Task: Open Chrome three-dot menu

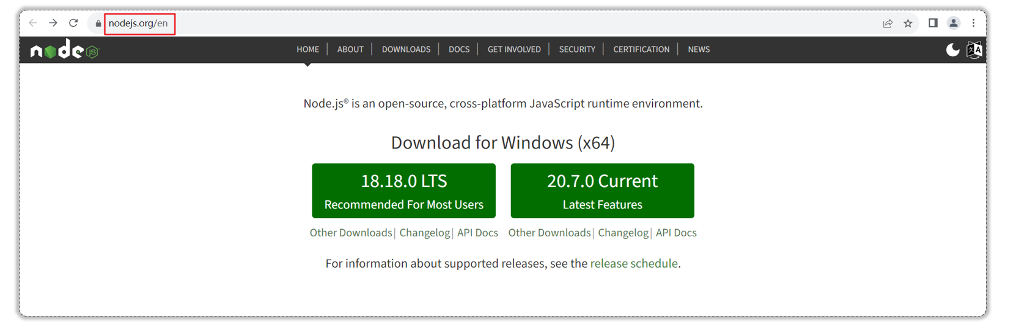Action: click(974, 23)
